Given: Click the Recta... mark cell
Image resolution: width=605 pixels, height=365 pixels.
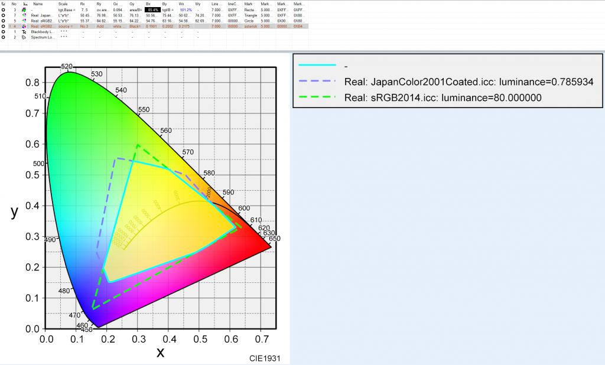Looking at the screenshot, I should click(250, 9).
